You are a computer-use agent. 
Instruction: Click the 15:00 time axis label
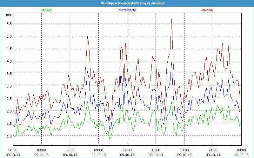[156, 150]
